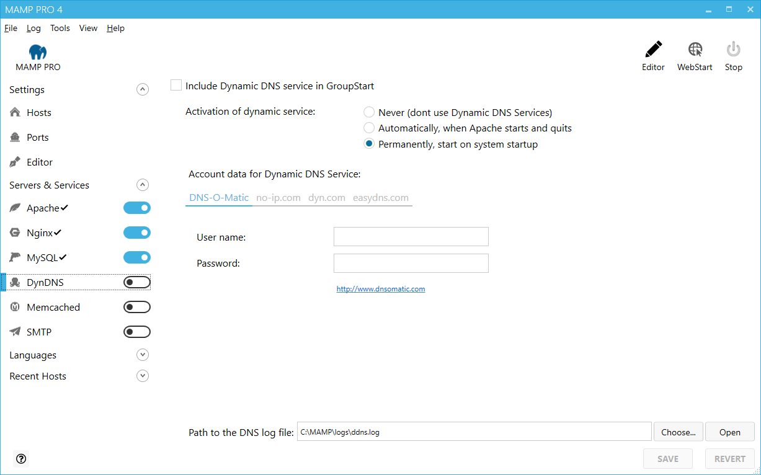The image size is (761, 475).
Task: Turn off the Apache switch
Action: pyautogui.click(x=137, y=208)
